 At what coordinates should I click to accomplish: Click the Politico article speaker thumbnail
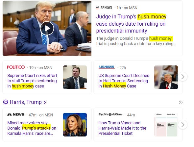tap(75, 77)
